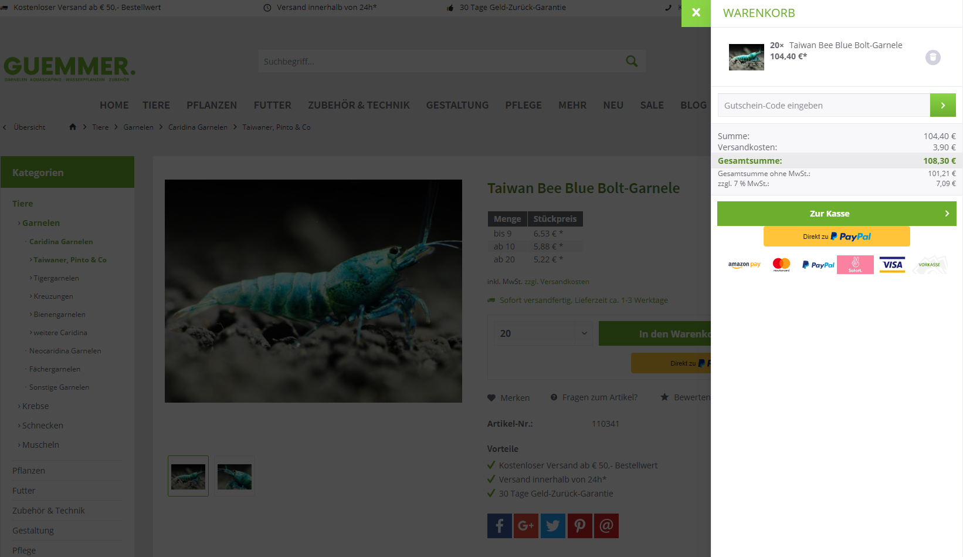Open Bienengarnelen sidebar category
The image size is (963, 557).
pos(59,315)
